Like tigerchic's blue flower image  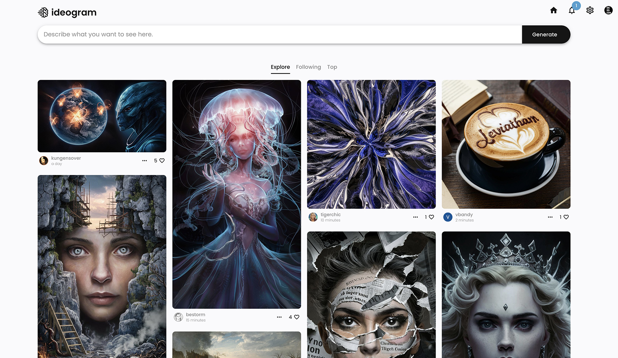click(x=431, y=217)
